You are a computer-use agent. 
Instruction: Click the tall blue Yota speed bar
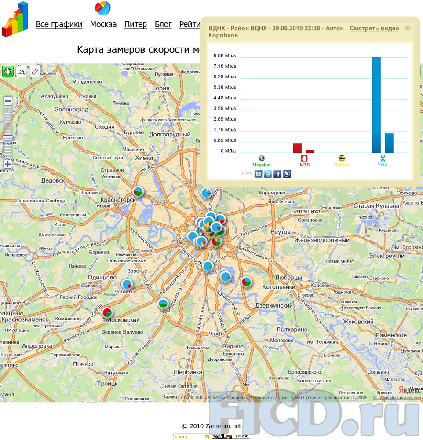(x=376, y=105)
